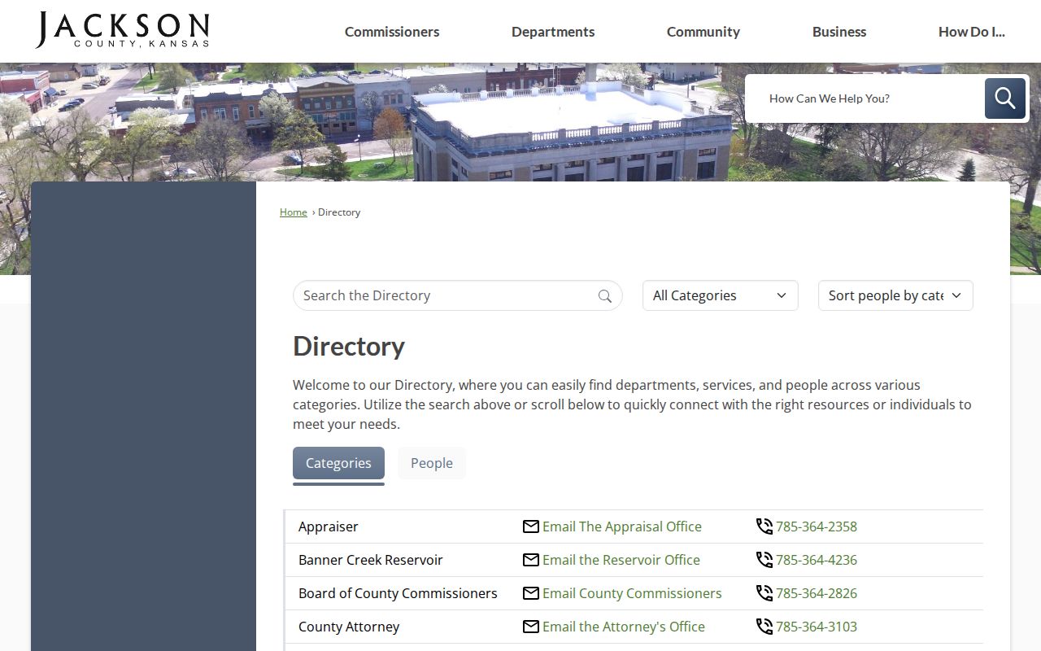The image size is (1041, 651).
Task: Open Email the Attorney's Office link
Action: [x=624, y=627]
